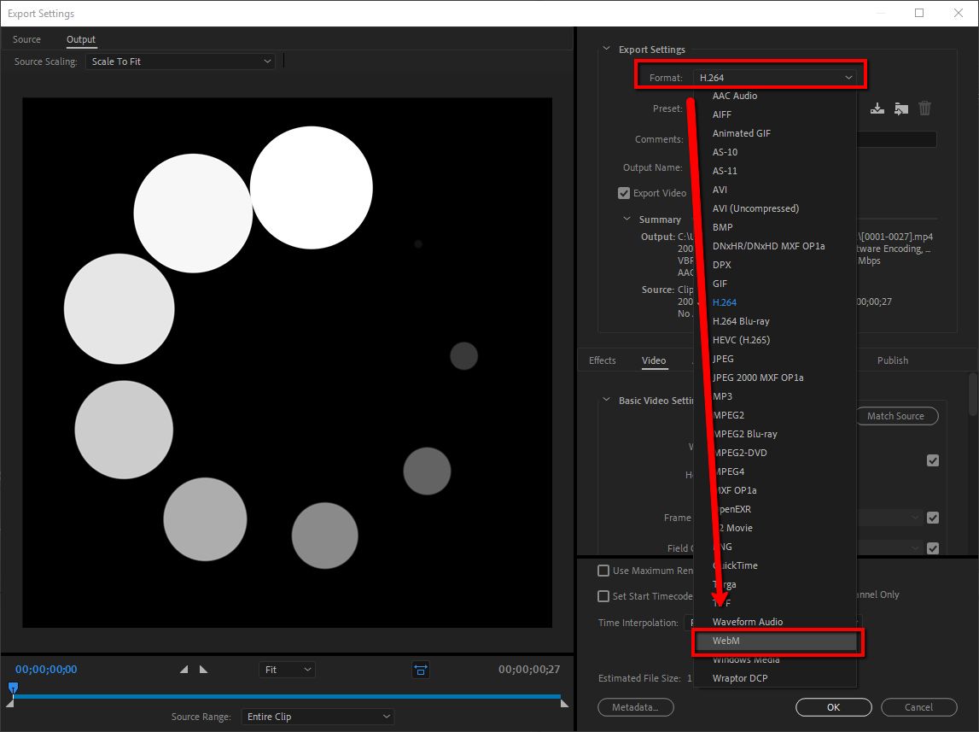The width and height of the screenshot is (979, 732).
Task: Click the video preview area
Action: pos(287,362)
